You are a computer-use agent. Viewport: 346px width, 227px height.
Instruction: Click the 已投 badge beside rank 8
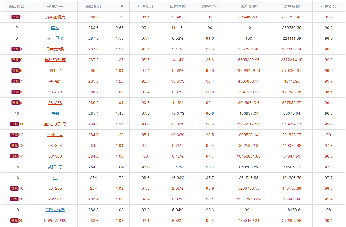point(15,92)
